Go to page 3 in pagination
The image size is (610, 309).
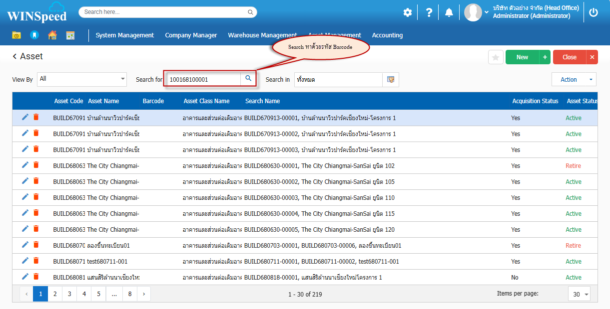69,294
